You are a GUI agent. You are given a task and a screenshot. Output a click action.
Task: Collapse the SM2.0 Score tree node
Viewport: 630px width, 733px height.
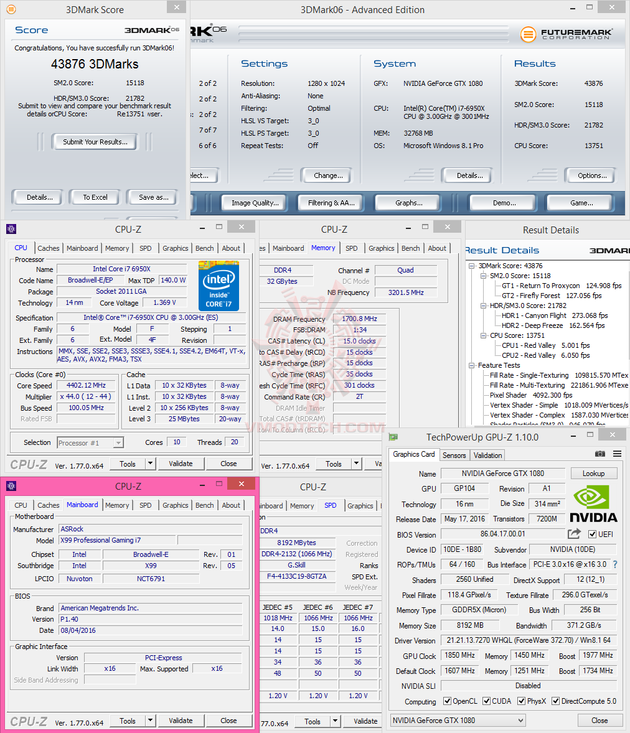483,276
